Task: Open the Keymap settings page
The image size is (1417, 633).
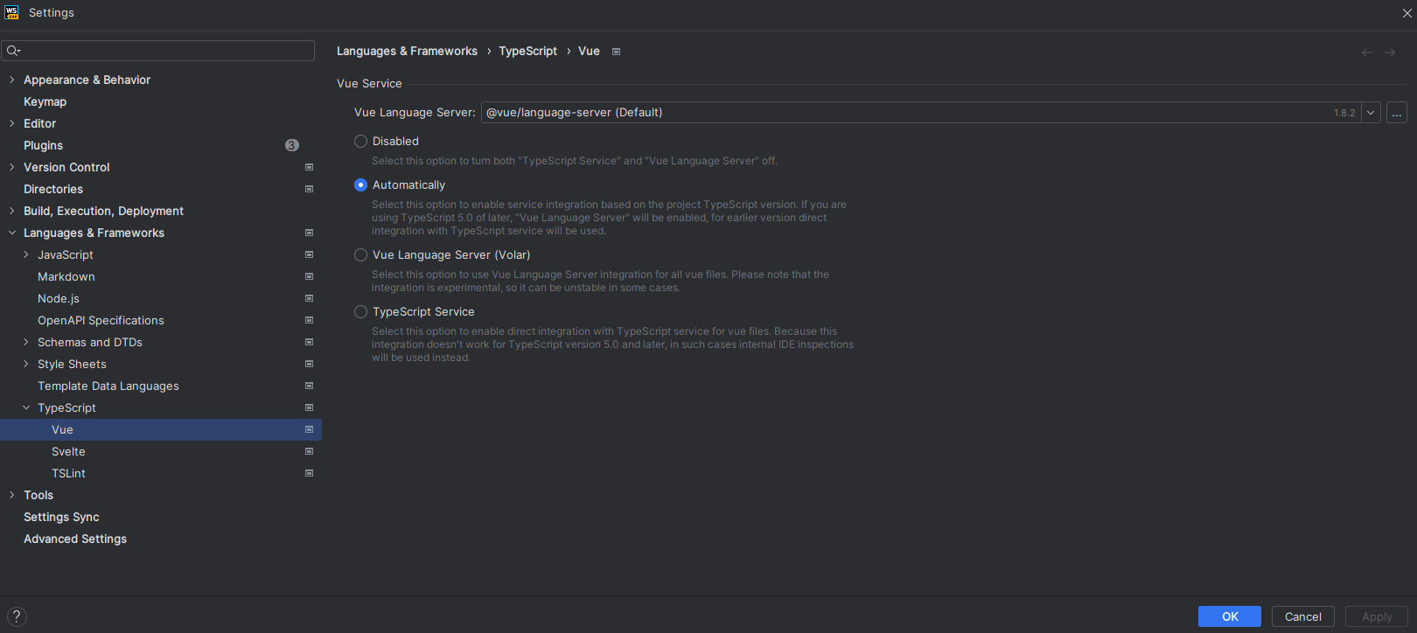Action: pos(45,101)
